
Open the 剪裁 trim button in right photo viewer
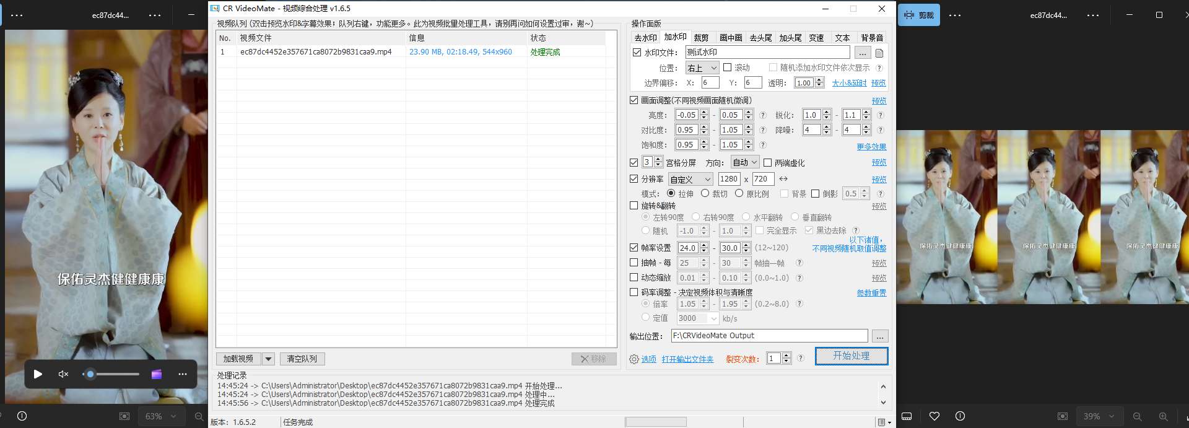[x=920, y=15]
